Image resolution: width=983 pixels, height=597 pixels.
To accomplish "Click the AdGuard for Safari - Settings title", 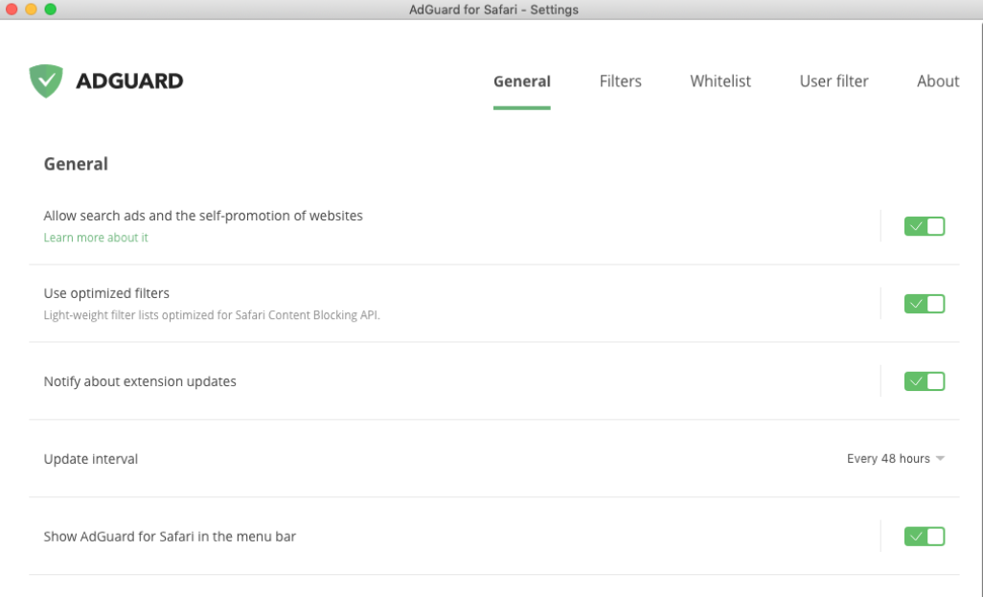I will tap(493, 10).
